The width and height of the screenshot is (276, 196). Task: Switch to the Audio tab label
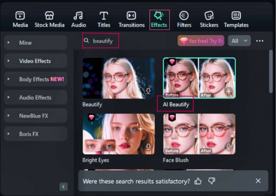coord(79,25)
